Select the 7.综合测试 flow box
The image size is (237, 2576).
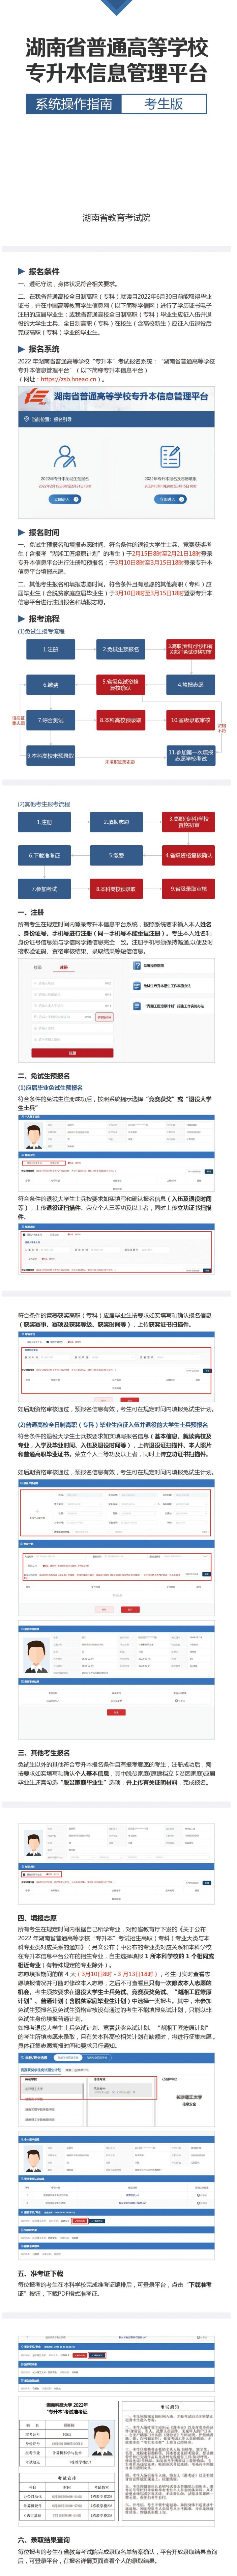(50, 720)
